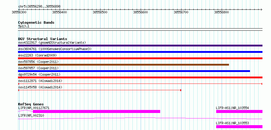Click the nsv597857 (Cooper2011) label
Image resolution: width=271 pixels, height=130 pixels.
coord(38,68)
